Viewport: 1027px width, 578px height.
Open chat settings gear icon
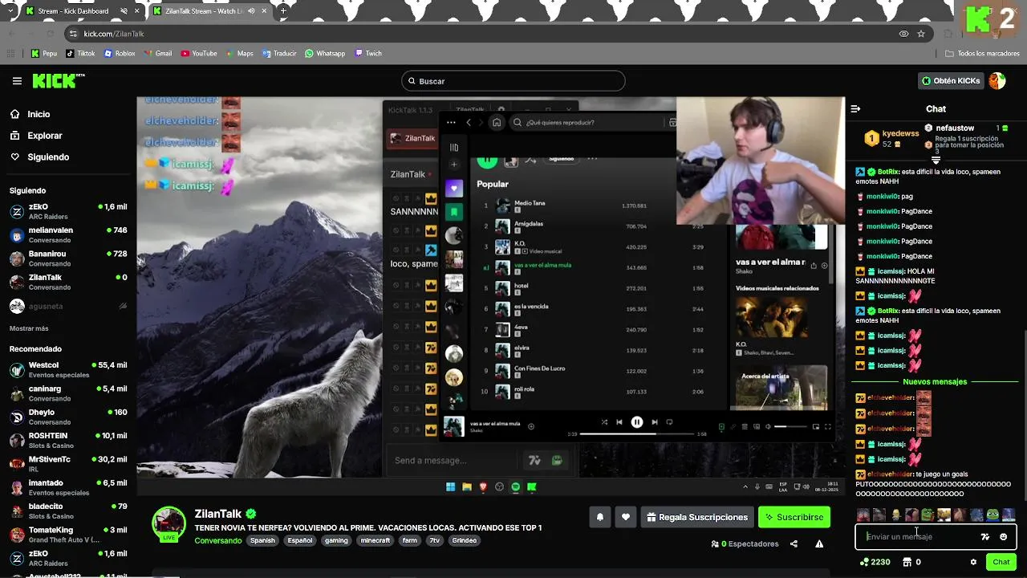(973, 562)
